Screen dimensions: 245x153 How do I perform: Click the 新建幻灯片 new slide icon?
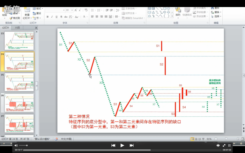pyautogui.click(x=27, y=13)
